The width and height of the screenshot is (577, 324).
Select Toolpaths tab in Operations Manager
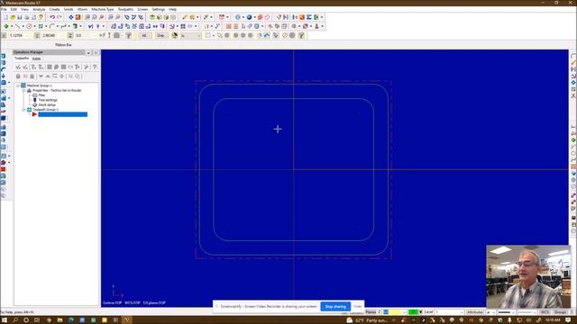point(22,58)
